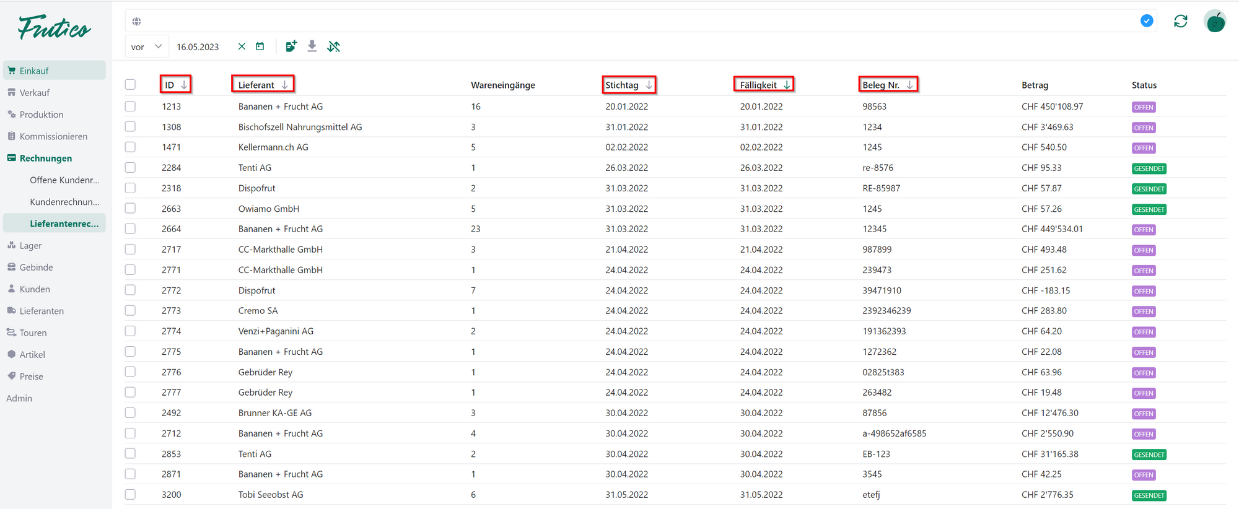
Task: Open the 'vor' date filter dropdown
Action: (146, 46)
